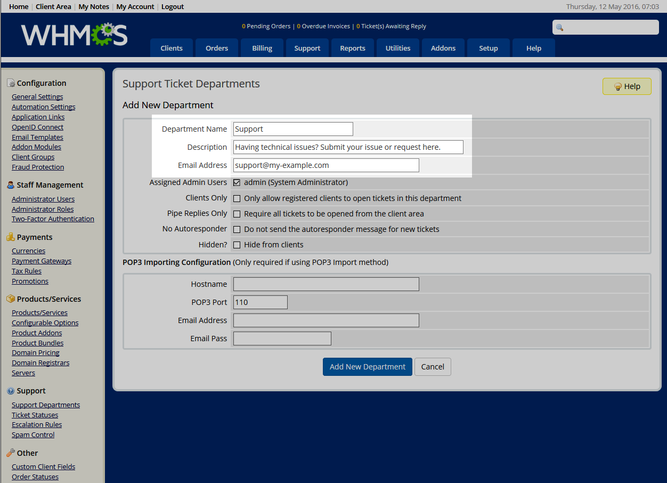Open OpenID Connect link
The image size is (667, 483).
(x=38, y=127)
